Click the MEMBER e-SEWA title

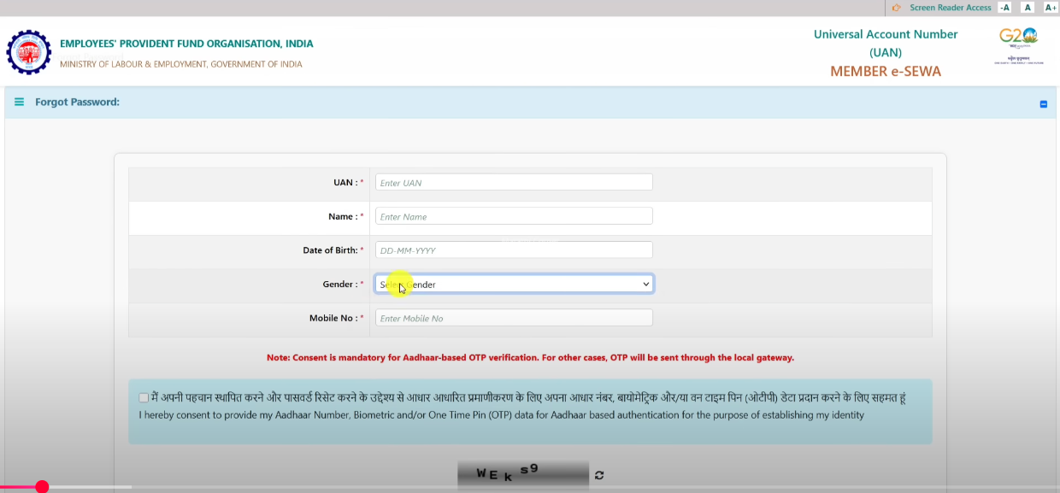[885, 72]
